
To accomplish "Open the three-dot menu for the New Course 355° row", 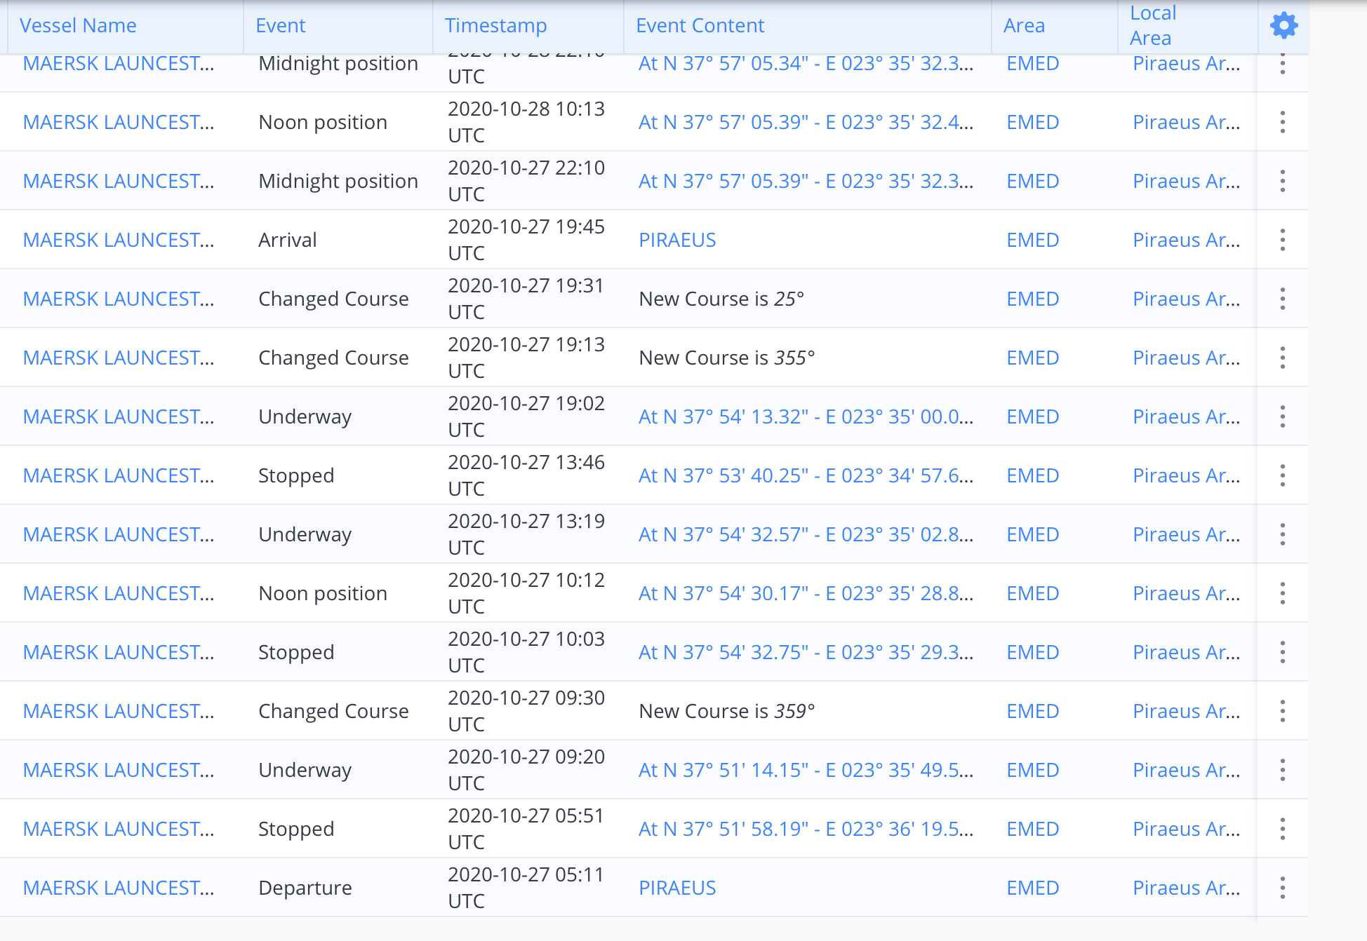I will [x=1283, y=358].
